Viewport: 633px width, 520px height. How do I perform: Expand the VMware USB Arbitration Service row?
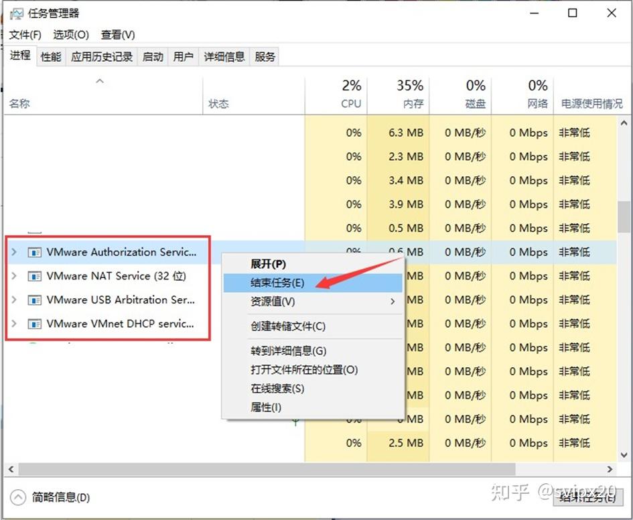tap(14, 300)
